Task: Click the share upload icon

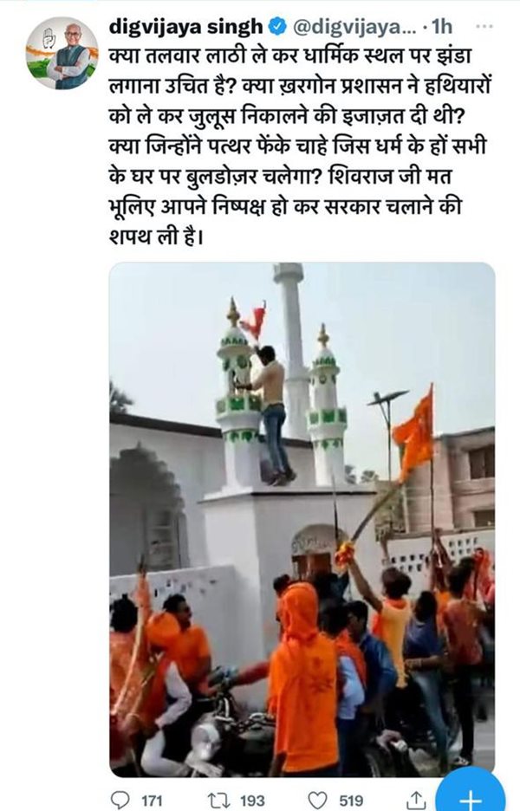Action: point(414,800)
